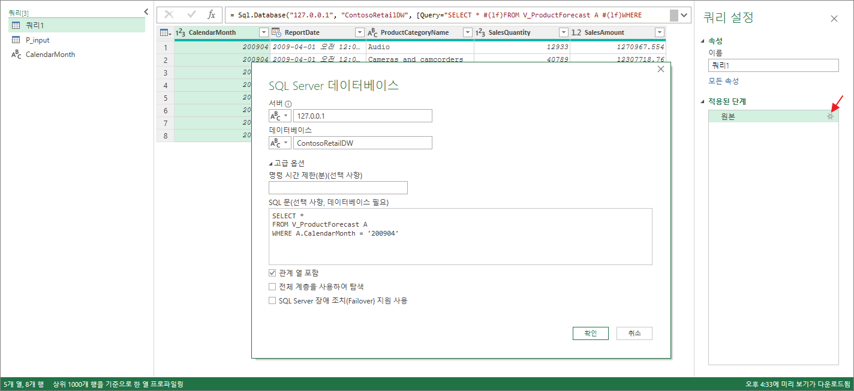
Task: Toggle 관계 열 포함 checkbox
Action: [272, 273]
